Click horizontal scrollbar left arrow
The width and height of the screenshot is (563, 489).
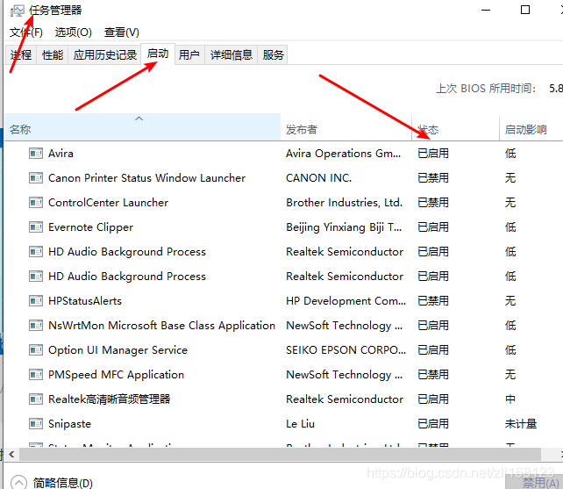coord(12,454)
